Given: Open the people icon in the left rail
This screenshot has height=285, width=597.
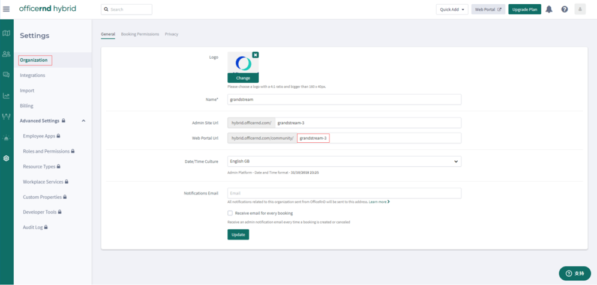Looking at the screenshot, I should [x=6, y=54].
